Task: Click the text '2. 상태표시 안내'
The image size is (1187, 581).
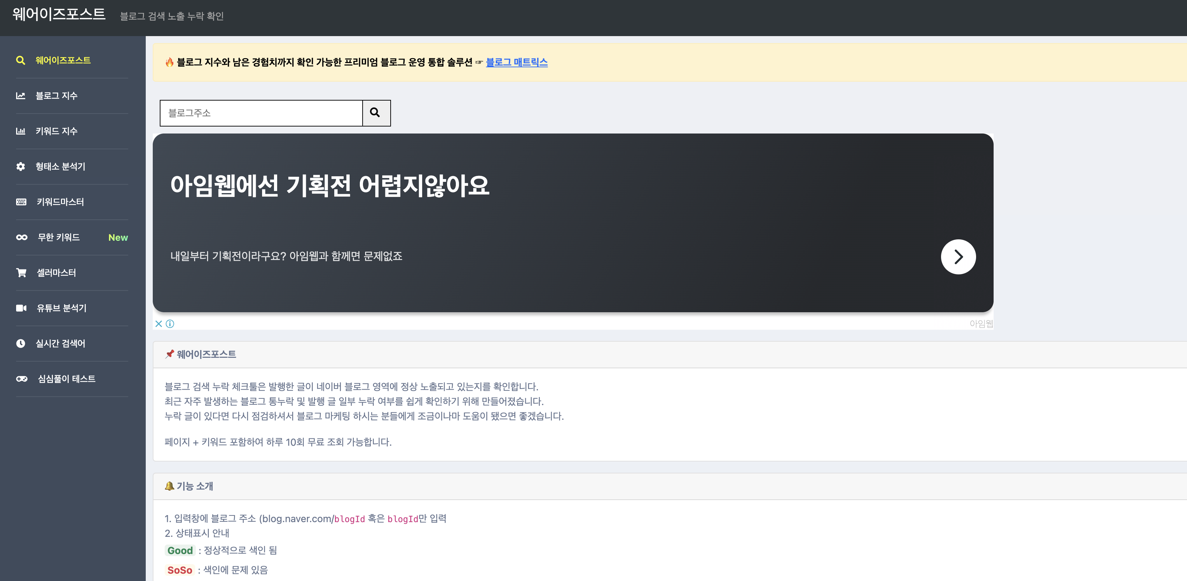Action: (197, 533)
